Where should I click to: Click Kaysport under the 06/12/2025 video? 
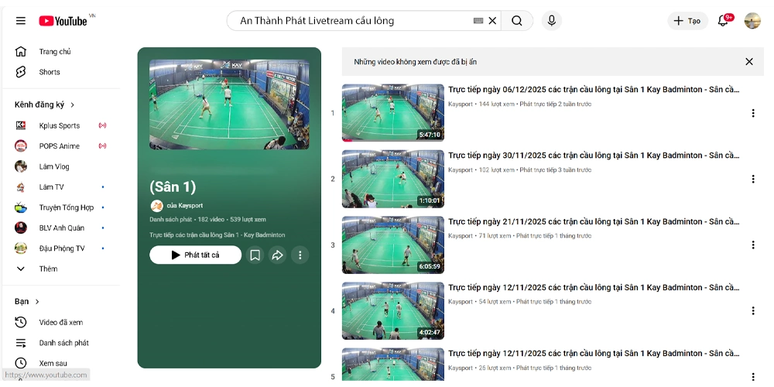pos(460,104)
